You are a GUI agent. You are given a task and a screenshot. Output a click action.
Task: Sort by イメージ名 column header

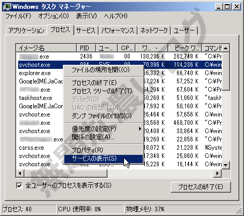46,48
